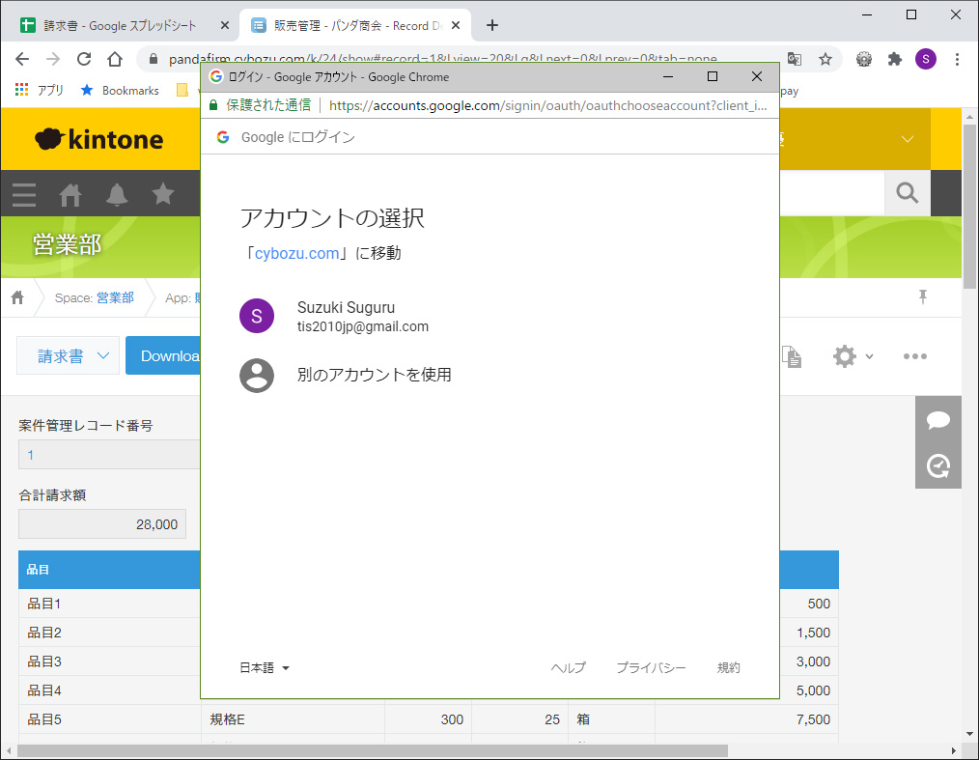The height and width of the screenshot is (760, 979).
Task: Expand the kintone header user chevron
Action: [x=907, y=139]
